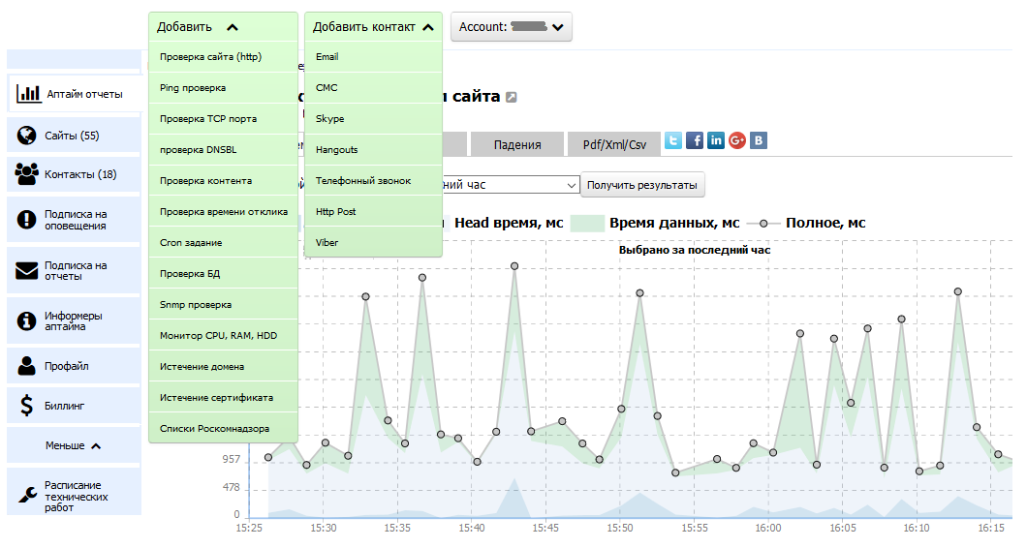Choose проверка DNSBL option

pos(224,149)
